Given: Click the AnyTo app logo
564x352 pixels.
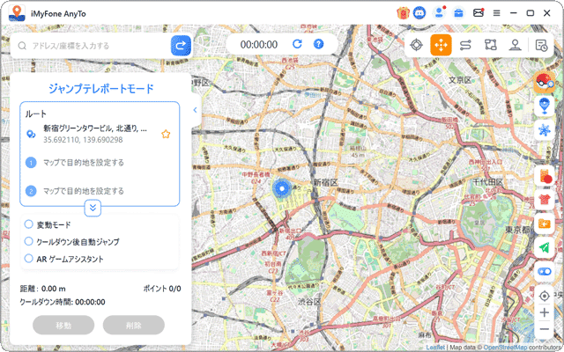Looking at the screenshot, I should click(17, 14).
